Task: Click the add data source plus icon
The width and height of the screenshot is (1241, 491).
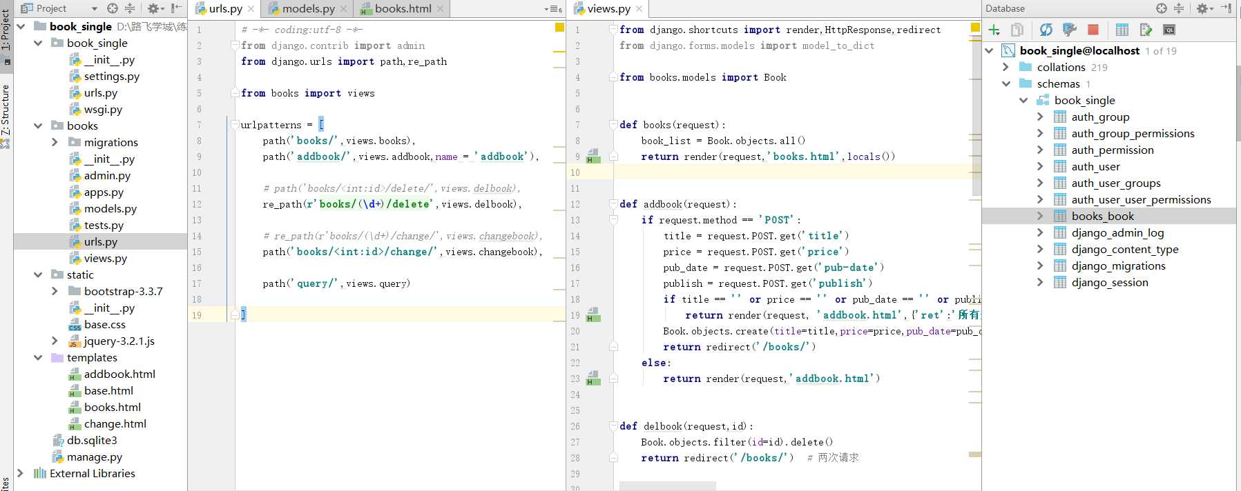Action: coord(994,30)
